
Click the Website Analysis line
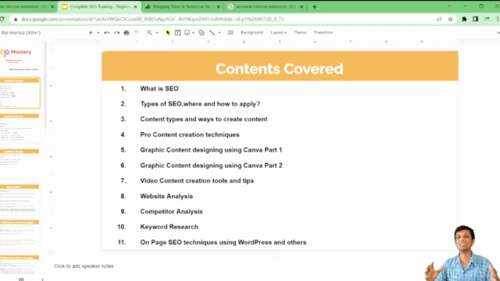[166, 196]
